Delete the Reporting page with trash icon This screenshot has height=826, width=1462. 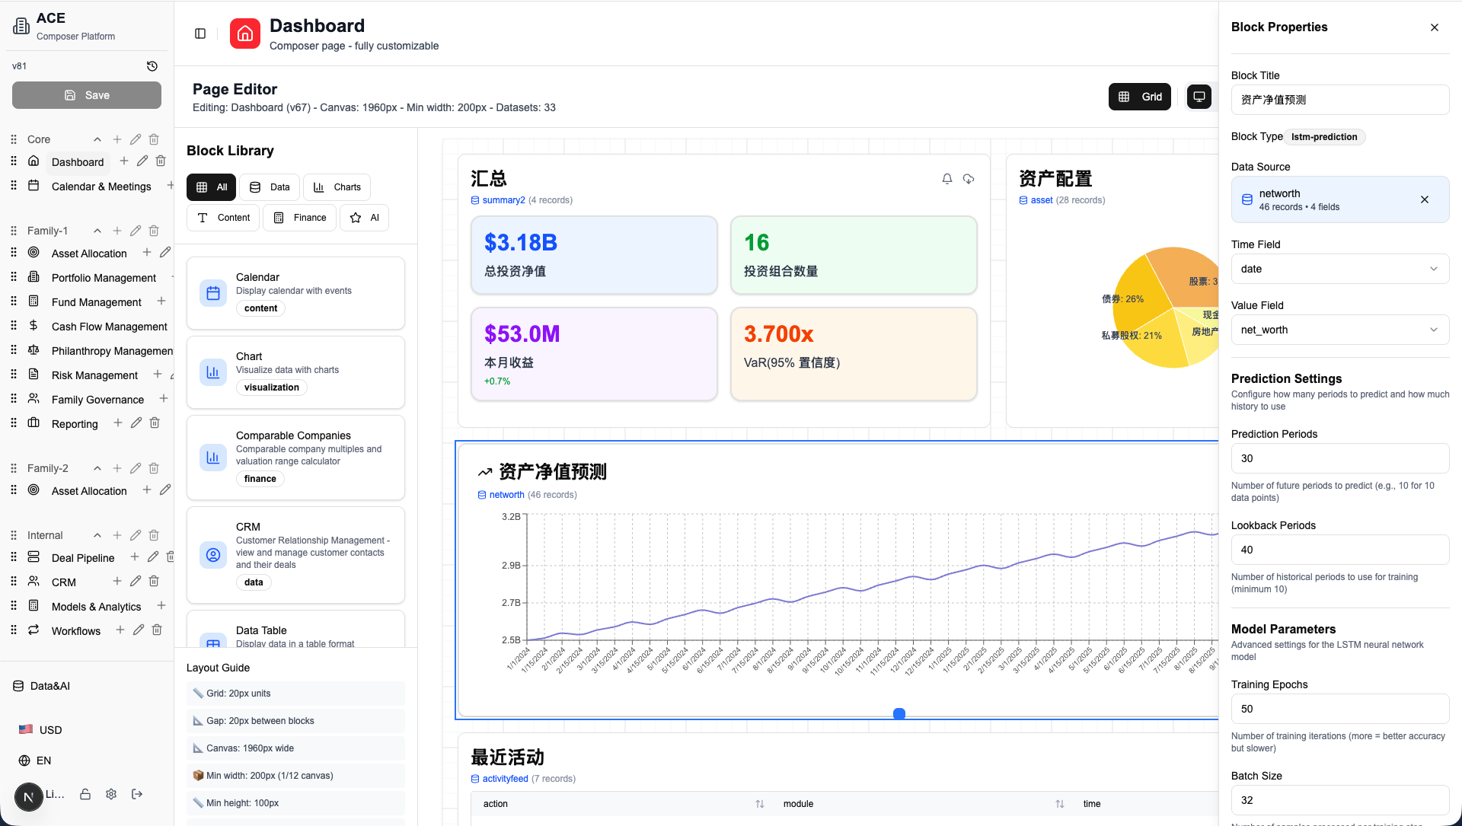(x=155, y=423)
